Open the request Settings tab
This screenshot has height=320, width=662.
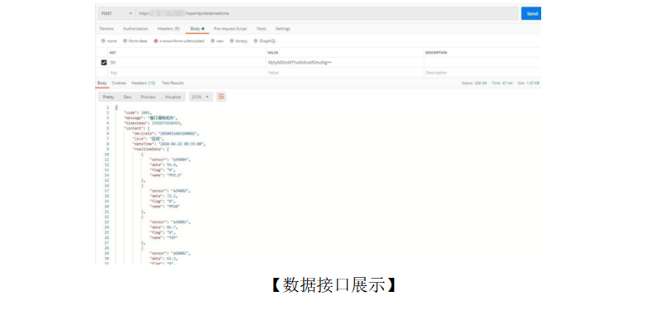coord(283,29)
